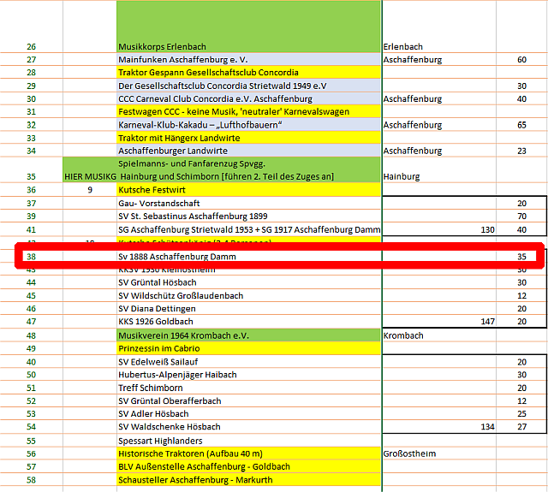The width and height of the screenshot is (548, 492).
Task: Select the number cell '48'
Action: click(32, 335)
